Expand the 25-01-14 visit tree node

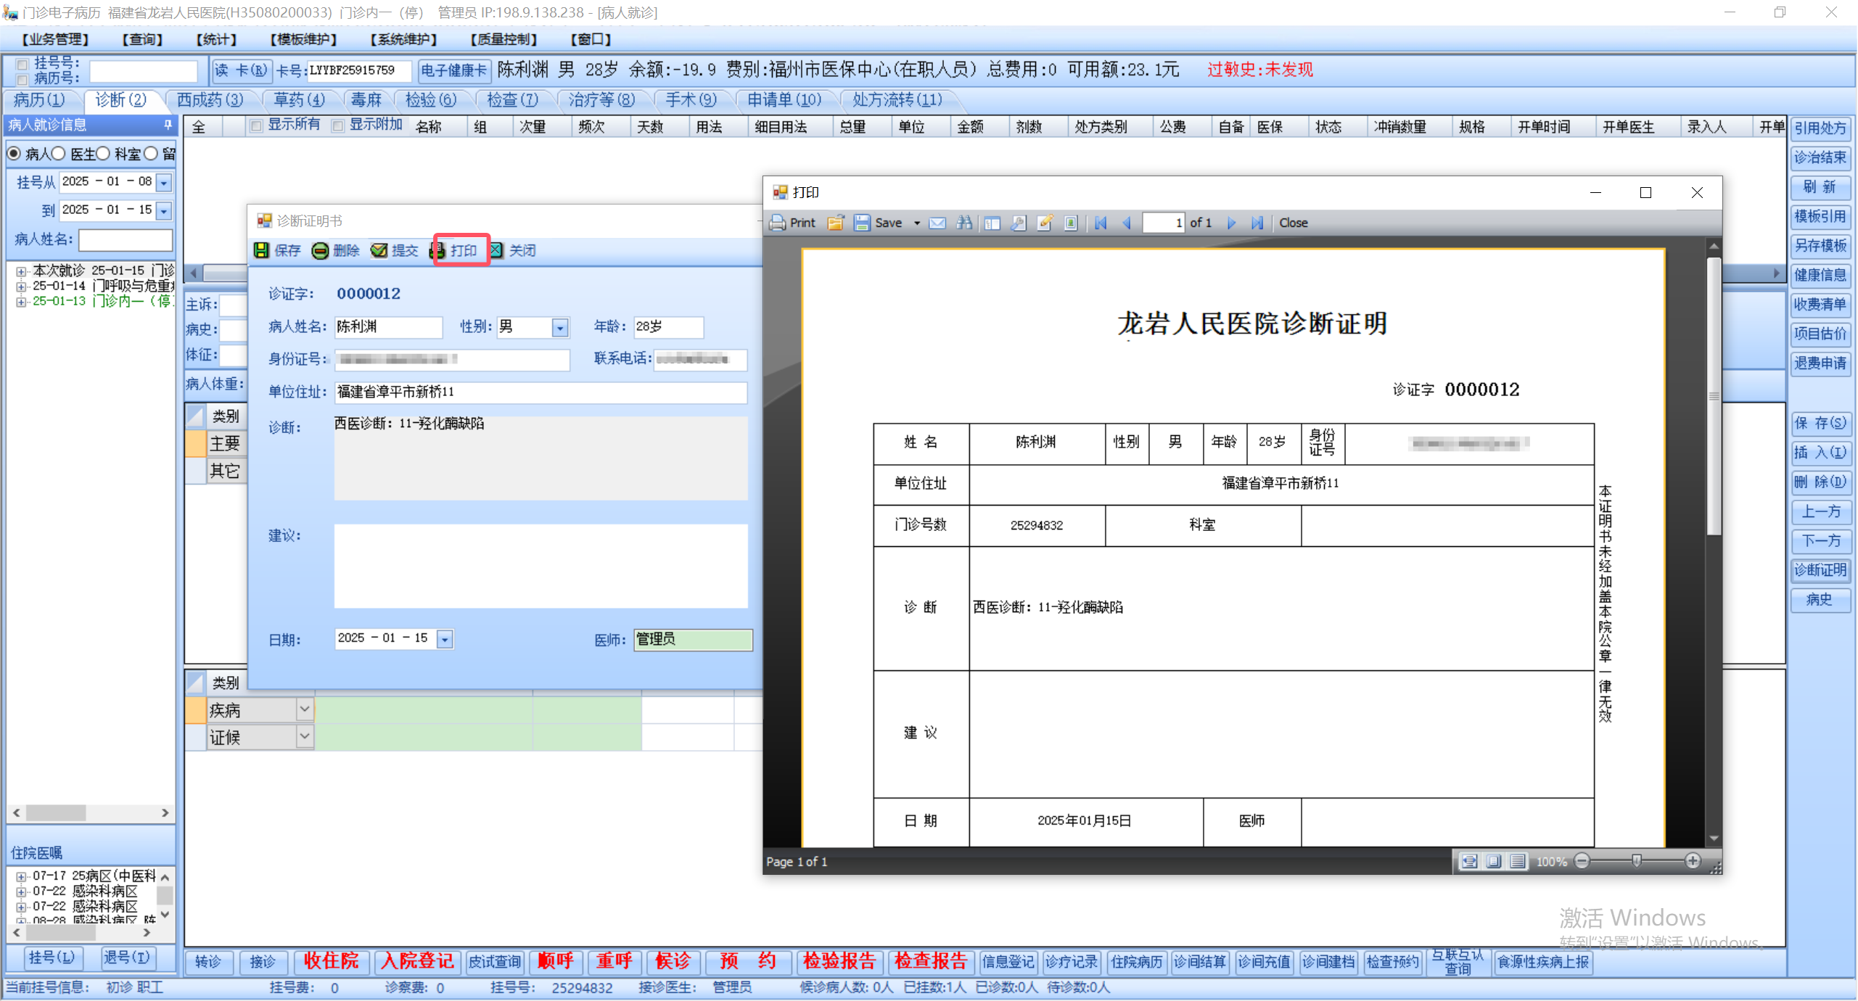pyautogui.click(x=21, y=287)
